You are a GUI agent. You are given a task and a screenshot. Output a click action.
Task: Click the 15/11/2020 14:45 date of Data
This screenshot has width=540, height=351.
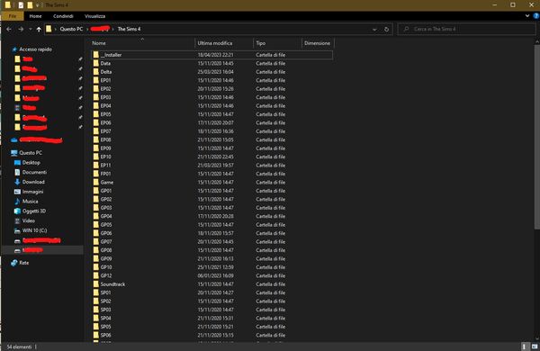point(216,63)
